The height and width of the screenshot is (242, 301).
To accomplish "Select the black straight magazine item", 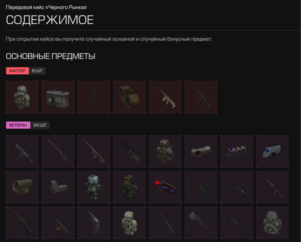I will pyautogui.click(x=94, y=97).
